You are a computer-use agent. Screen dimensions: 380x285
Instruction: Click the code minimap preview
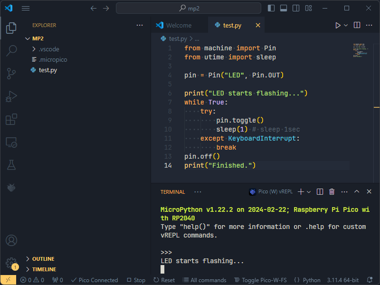click(x=361, y=51)
